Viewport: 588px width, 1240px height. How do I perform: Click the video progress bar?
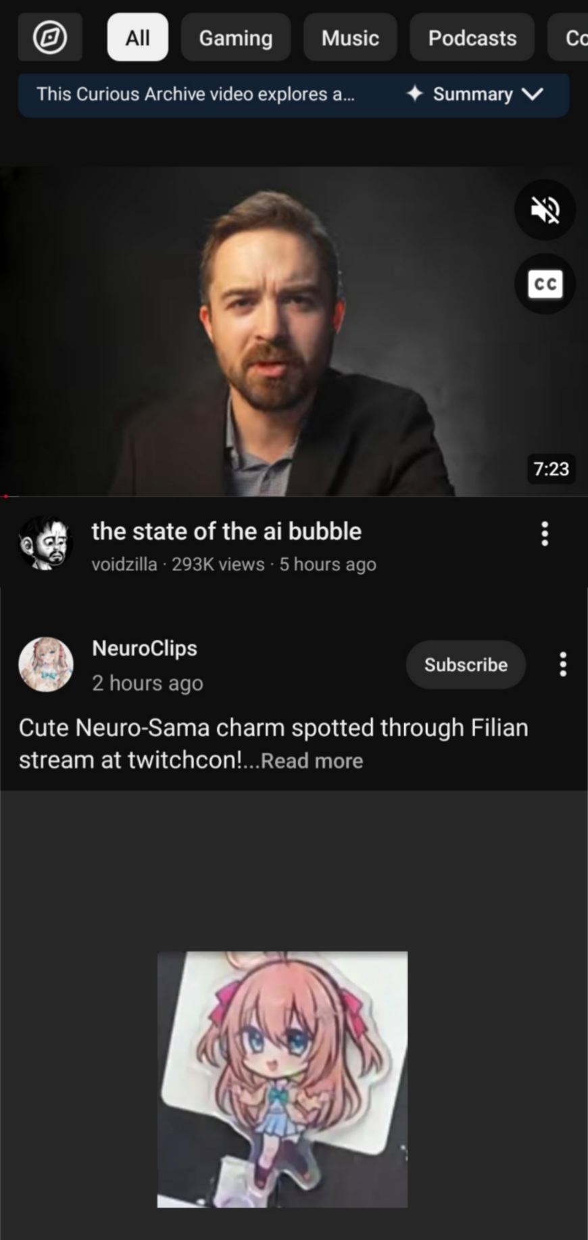point(294,496)
